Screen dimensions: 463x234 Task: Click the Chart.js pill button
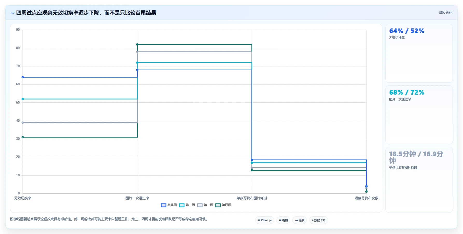[265, 220]
